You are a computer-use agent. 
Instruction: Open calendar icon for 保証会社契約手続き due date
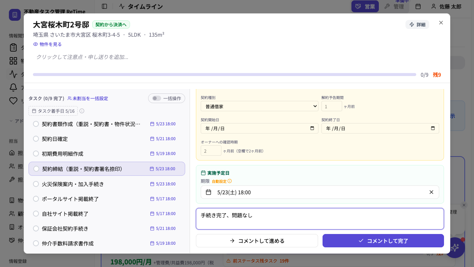click(x=152, y=228)
